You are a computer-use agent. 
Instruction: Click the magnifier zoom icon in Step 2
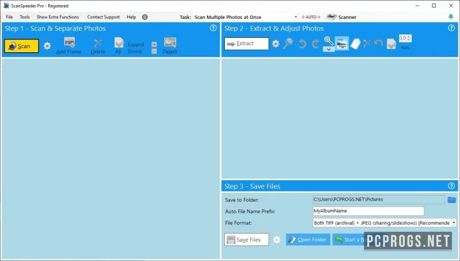(x=288, y=43)
